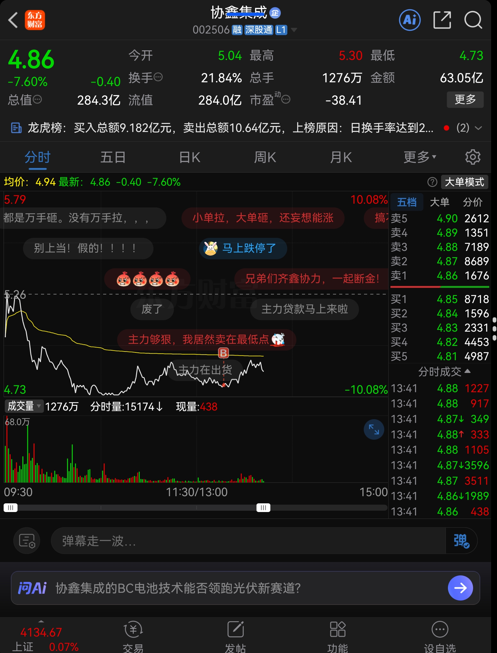Switch to the 五日 tab
Image resolution: width=497 pixels, height=653 pixels.
(x=113, y=157)
